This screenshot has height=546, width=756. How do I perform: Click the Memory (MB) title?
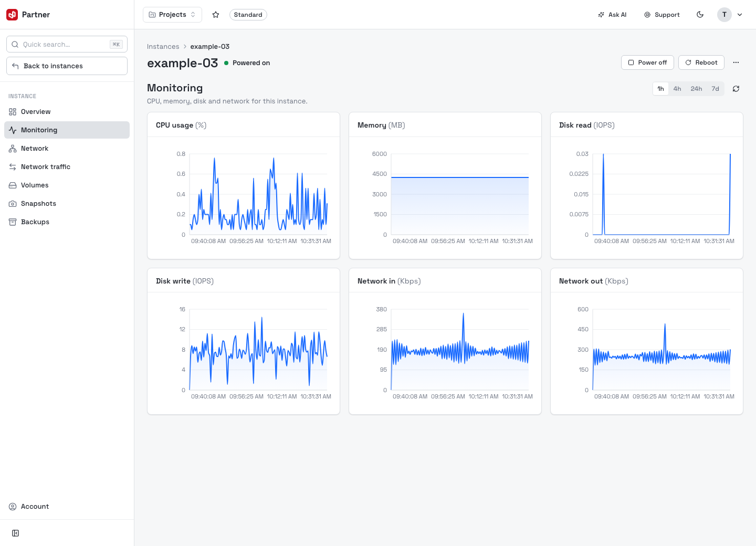pyautogui.click(x=381, y=125)
